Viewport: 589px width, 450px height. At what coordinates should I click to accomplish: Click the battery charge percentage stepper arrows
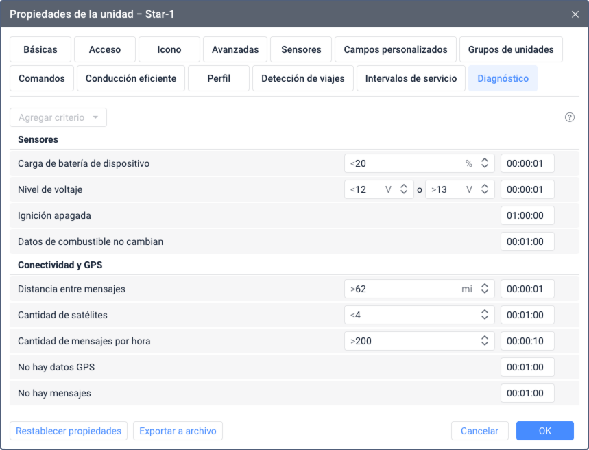pyautogui.click(x=484, y=163)
